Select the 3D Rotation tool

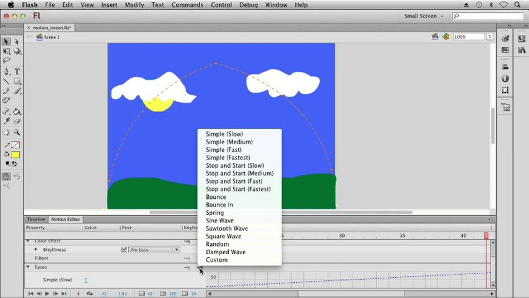tap(17, 51)
